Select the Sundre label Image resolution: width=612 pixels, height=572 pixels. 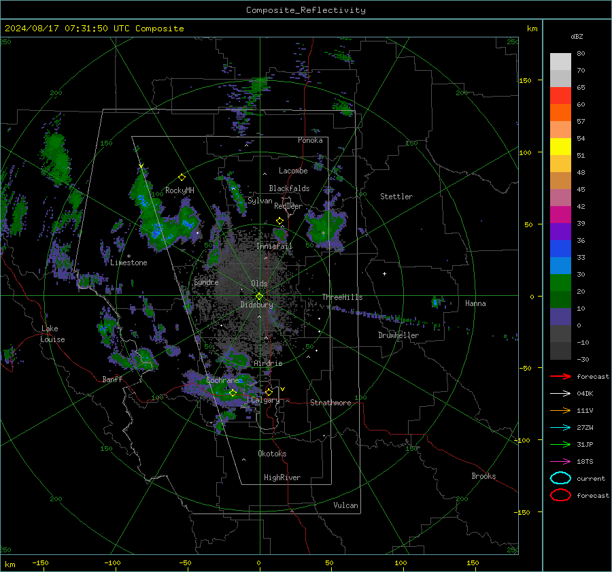[x=206, y=282]
